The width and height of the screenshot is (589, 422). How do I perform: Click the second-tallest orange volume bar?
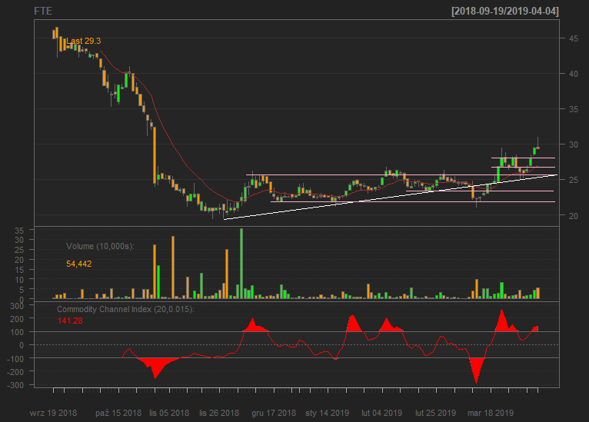(155, 271)
